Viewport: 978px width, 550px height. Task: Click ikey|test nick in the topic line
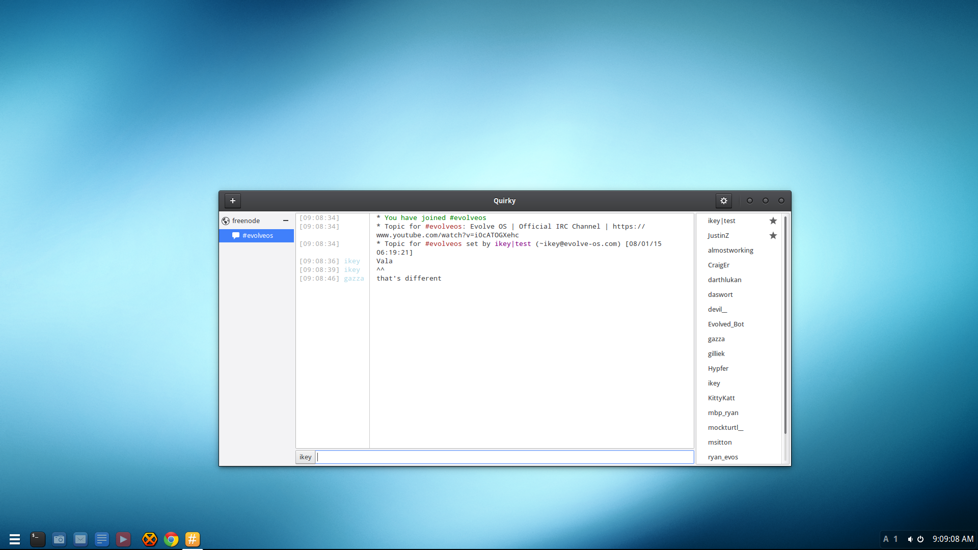point(513,243)
